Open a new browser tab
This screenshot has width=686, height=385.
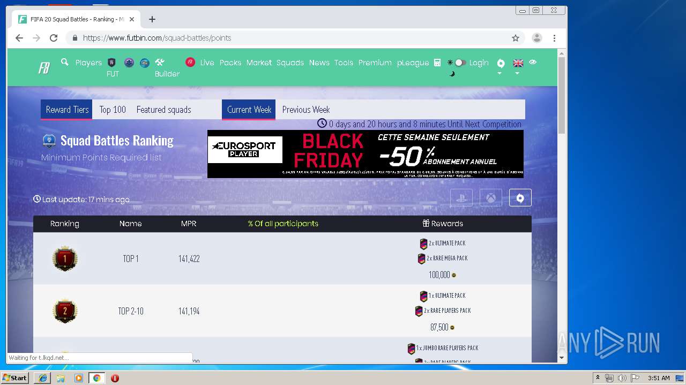[152, 19]
